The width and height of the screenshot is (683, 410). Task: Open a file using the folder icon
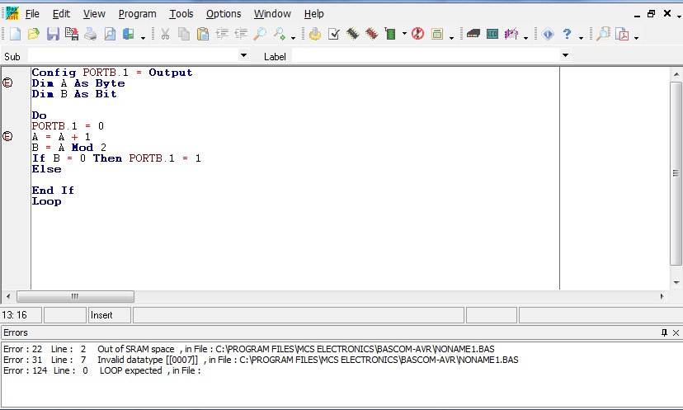34,34
